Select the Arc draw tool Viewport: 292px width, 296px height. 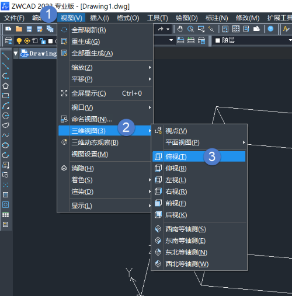(6, 106)
